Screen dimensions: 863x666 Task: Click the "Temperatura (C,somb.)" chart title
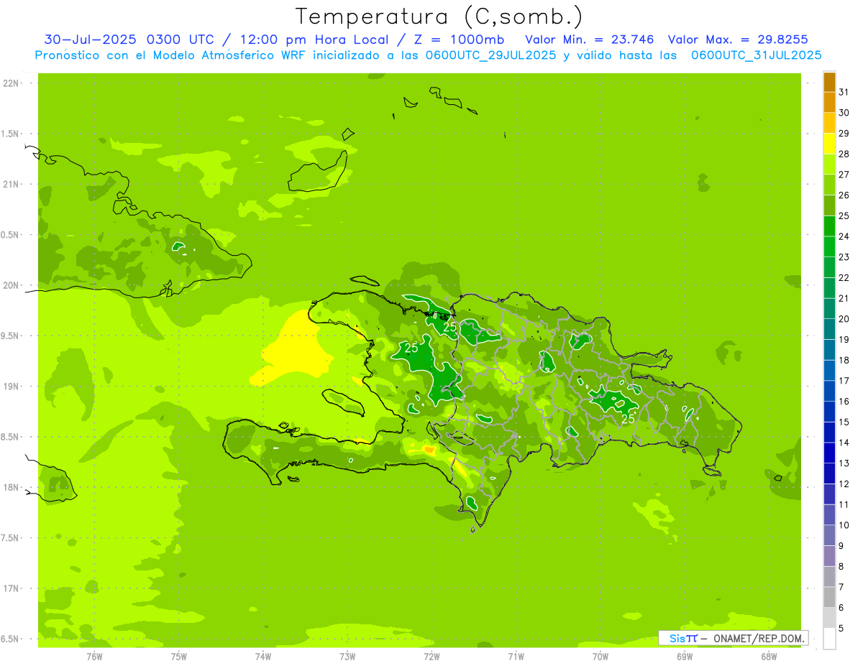pos(439,17)
